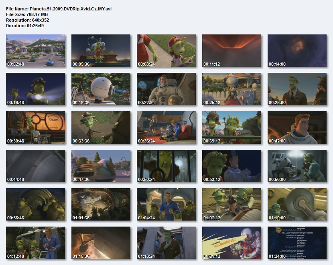Image resolution: width=333 pixels, height=265 pixels.
Task: Select the Duration 01:26:49 text
Action: (25, 26)
